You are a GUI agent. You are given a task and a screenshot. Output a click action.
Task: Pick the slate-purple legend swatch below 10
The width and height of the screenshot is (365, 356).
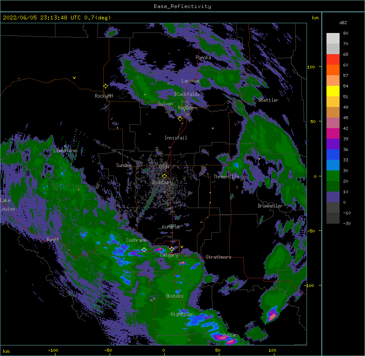333,197
